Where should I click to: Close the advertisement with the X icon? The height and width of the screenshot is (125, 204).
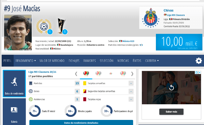click(200, 72)
